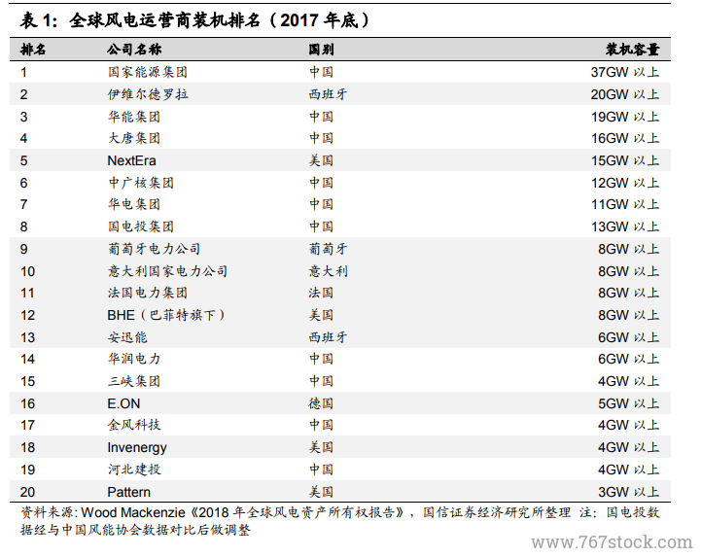Click country 西班牙 in 安迅能 row
Image resolution: width=701 pixels, height=557 pixels.
click(328, 337)
